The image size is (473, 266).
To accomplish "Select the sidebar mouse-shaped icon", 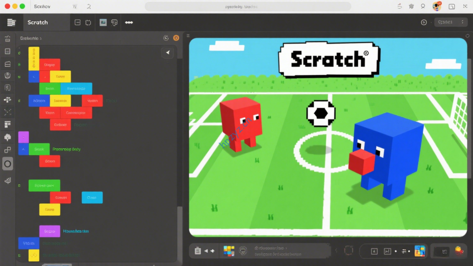I will click(8, 75).
